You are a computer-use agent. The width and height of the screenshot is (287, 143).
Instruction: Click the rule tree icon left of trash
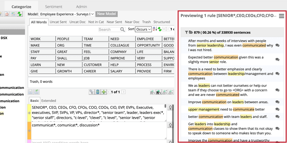[x=92, y=92]
